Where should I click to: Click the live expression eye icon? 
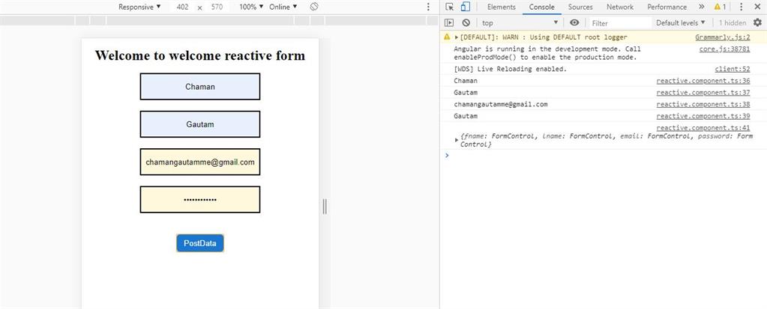tap(575, 22)
